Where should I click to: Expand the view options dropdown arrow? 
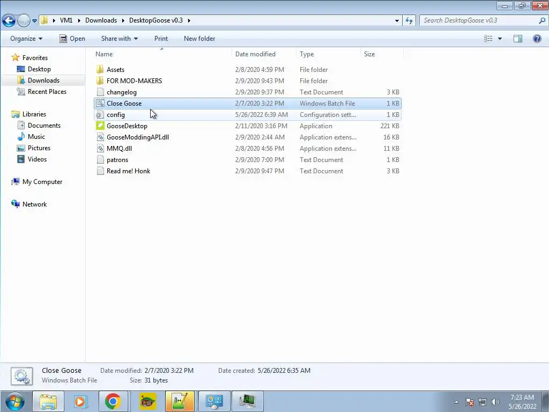click(x=500, y=39)
